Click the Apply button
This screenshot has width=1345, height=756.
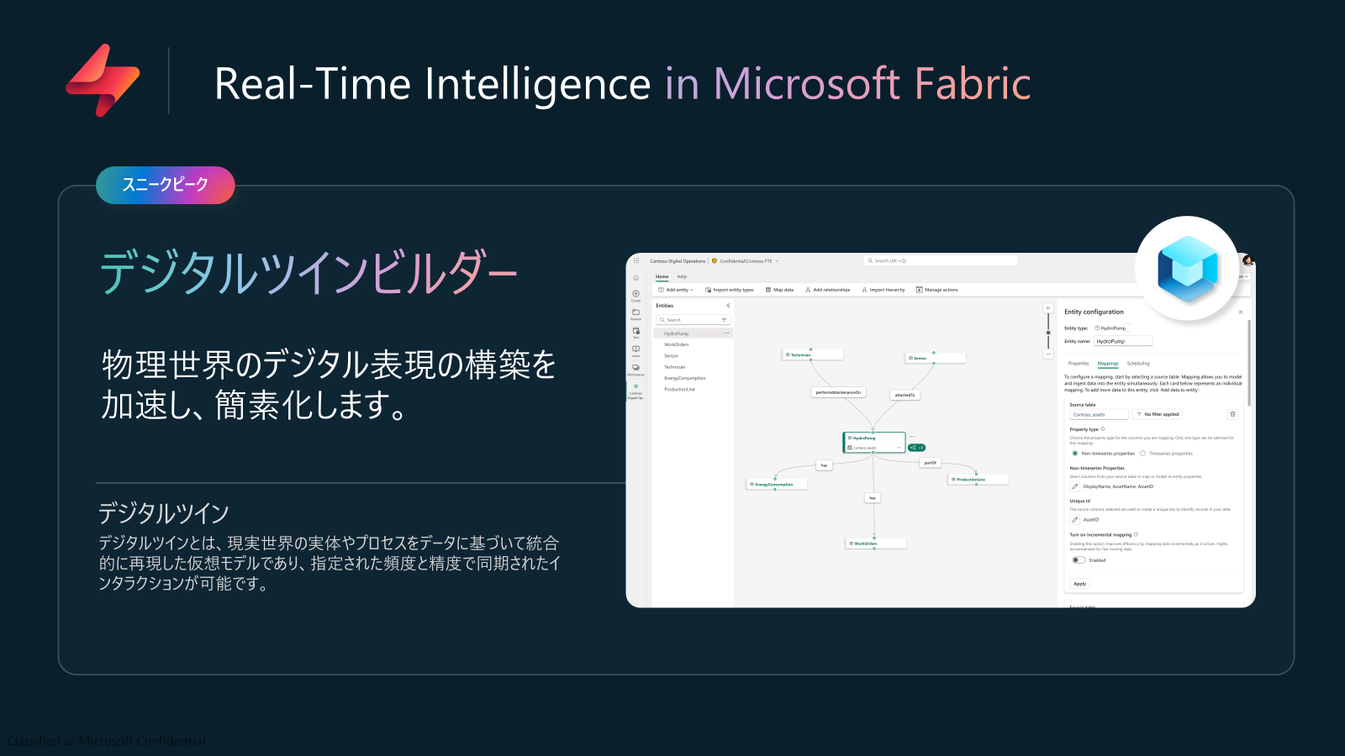pos(1079,584)
